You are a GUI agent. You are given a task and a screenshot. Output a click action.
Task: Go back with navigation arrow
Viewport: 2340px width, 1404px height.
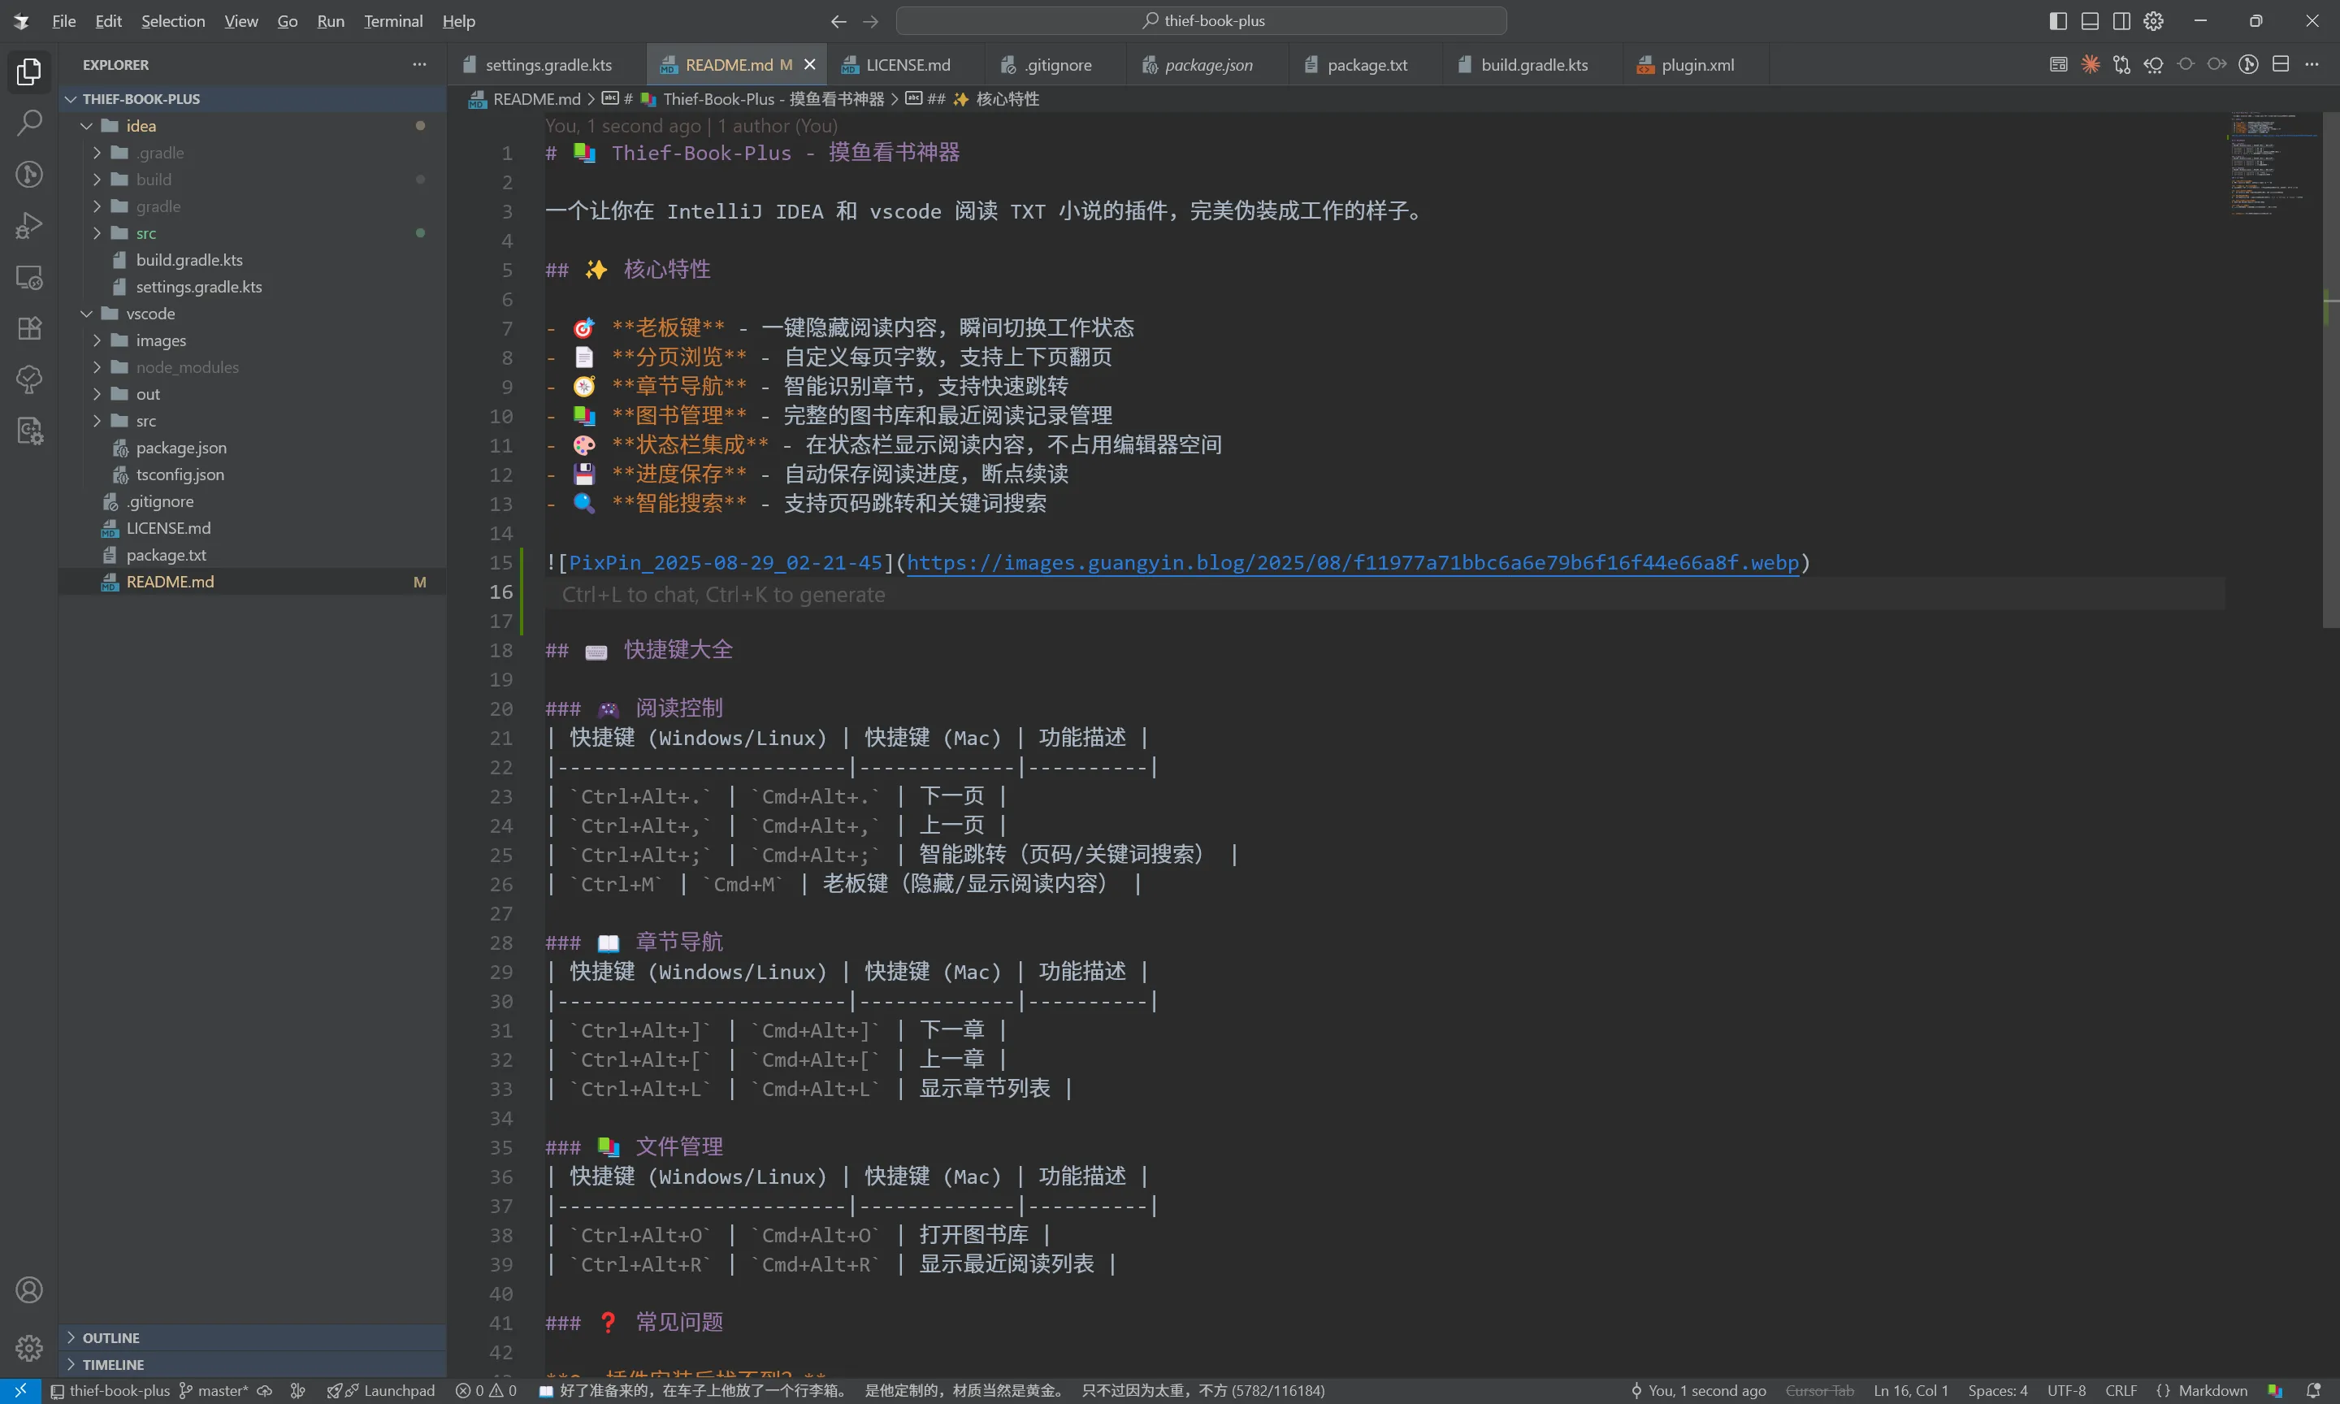coord(839,21)
